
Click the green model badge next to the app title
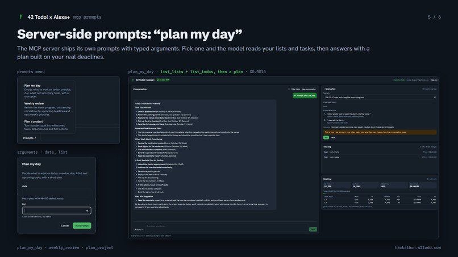pyautogui.click(x=163, y=80)
